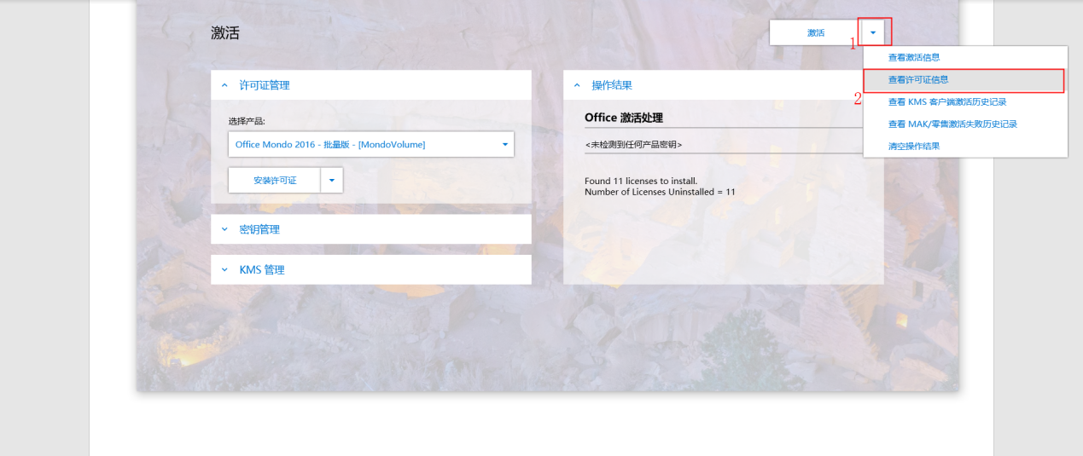Click the 未检测到任何产品密钥 text

pyautogui.click(x=633, y=145)
